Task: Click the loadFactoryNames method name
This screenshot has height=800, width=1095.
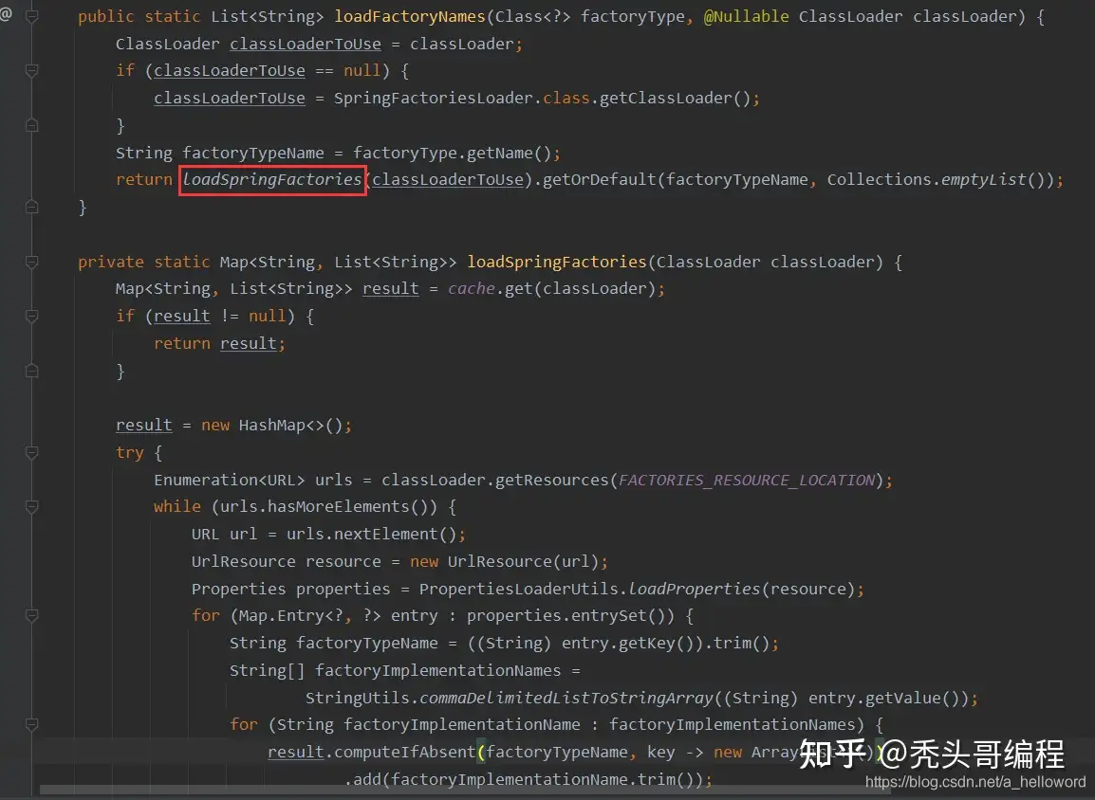Action: point(409,16)
